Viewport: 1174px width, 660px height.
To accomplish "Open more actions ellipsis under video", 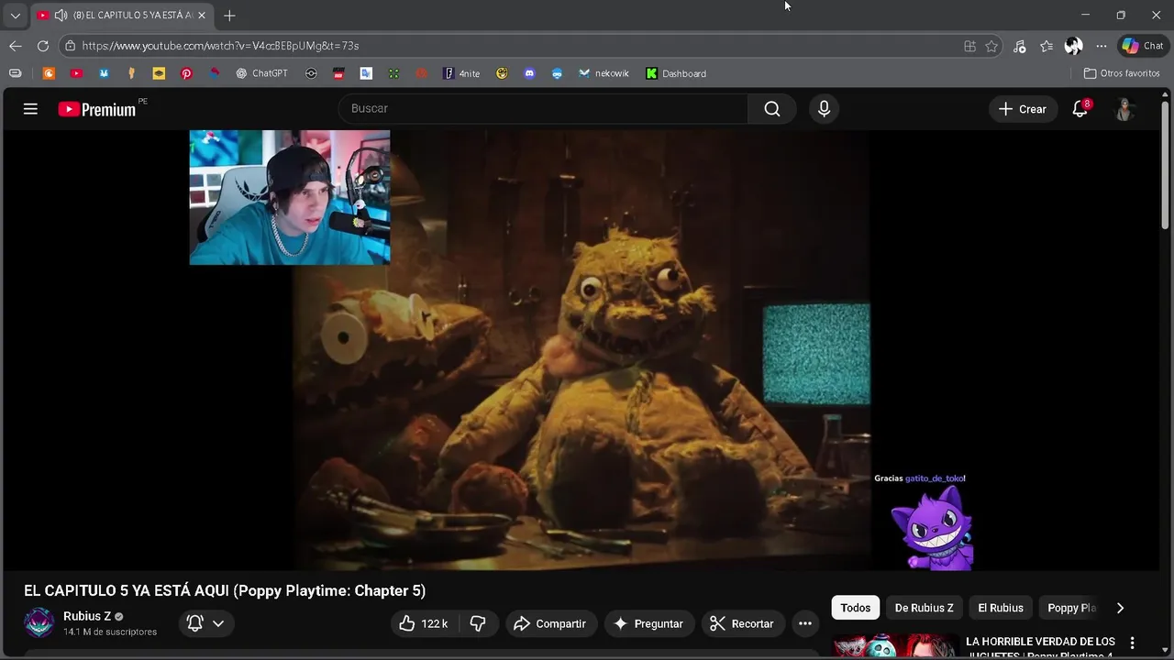I will pos(805,623).
